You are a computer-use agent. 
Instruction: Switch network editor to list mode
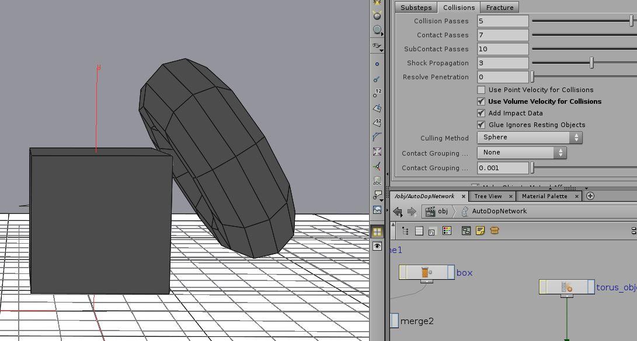[419, 231]
